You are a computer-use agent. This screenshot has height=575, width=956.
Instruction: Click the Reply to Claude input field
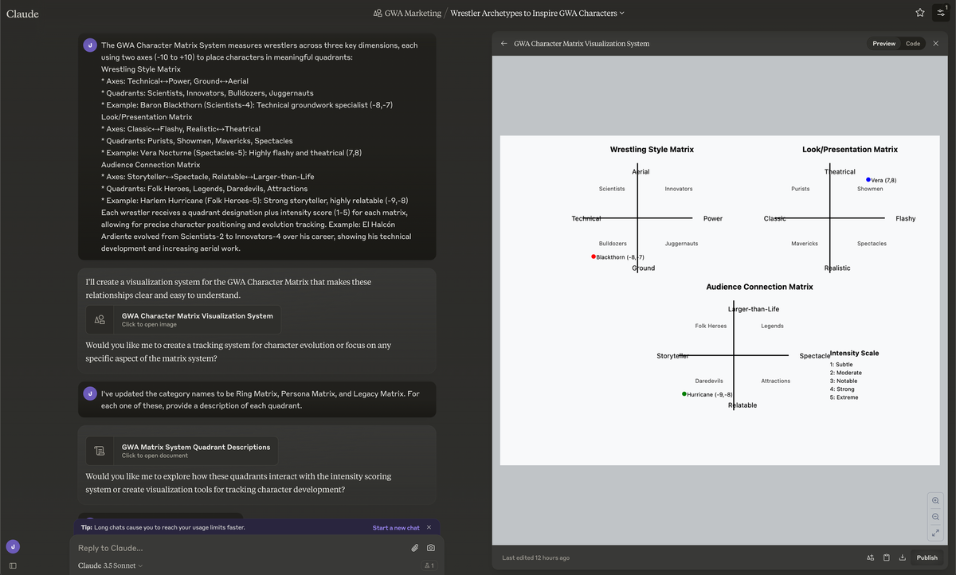239,548
